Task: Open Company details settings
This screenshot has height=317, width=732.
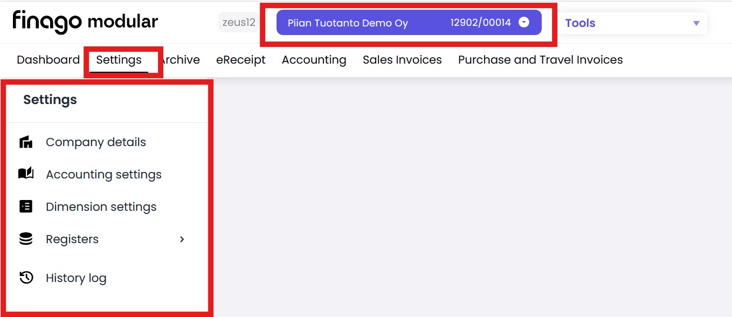Action: (x=96, y=142)
